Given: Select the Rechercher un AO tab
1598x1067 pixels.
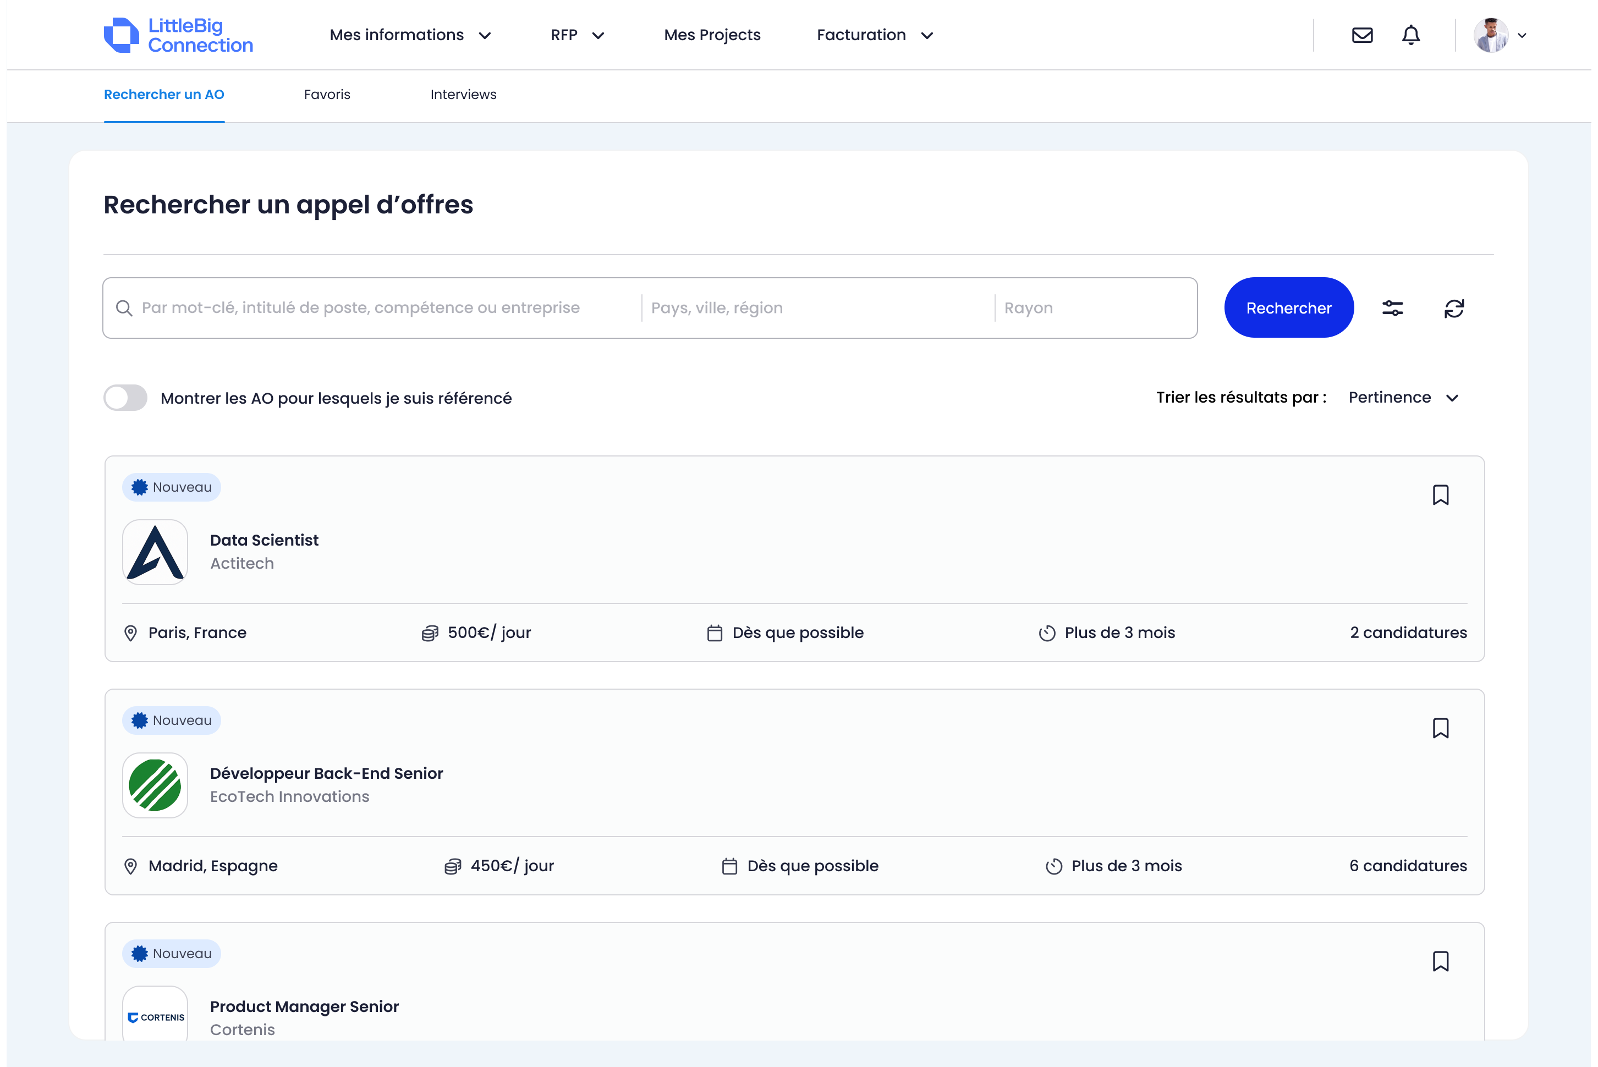Looking at the screenshot, I should click(x=164, y=95).
